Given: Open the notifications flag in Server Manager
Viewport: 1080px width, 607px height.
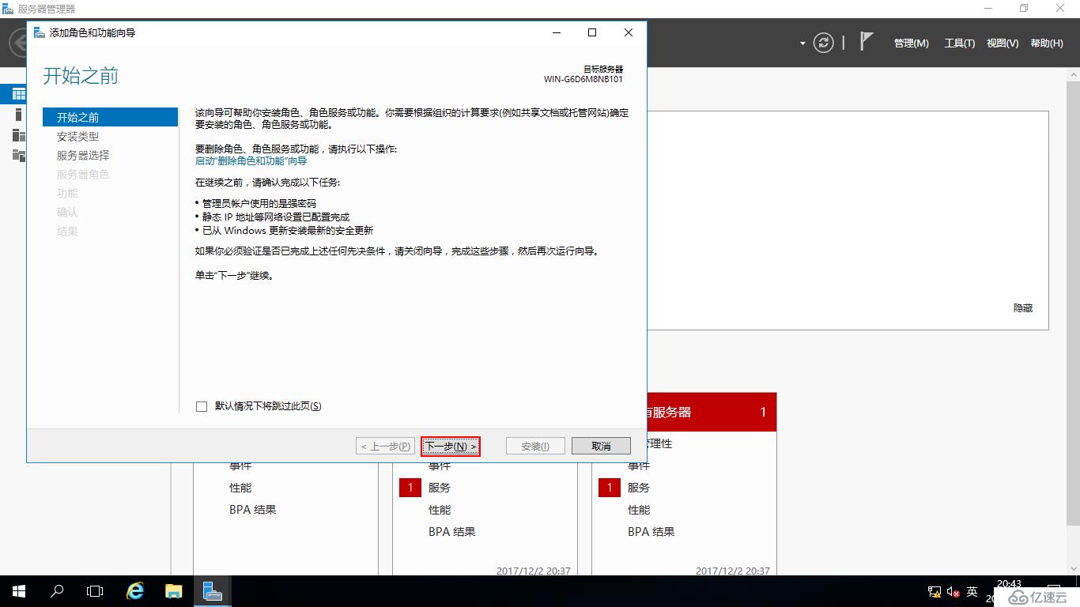Looking at the screenshot, I should tap(867, 42).
